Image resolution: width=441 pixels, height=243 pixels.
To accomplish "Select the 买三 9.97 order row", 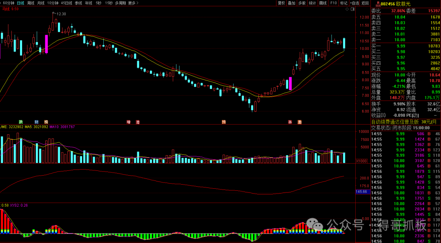I will [x=405, y=57].
